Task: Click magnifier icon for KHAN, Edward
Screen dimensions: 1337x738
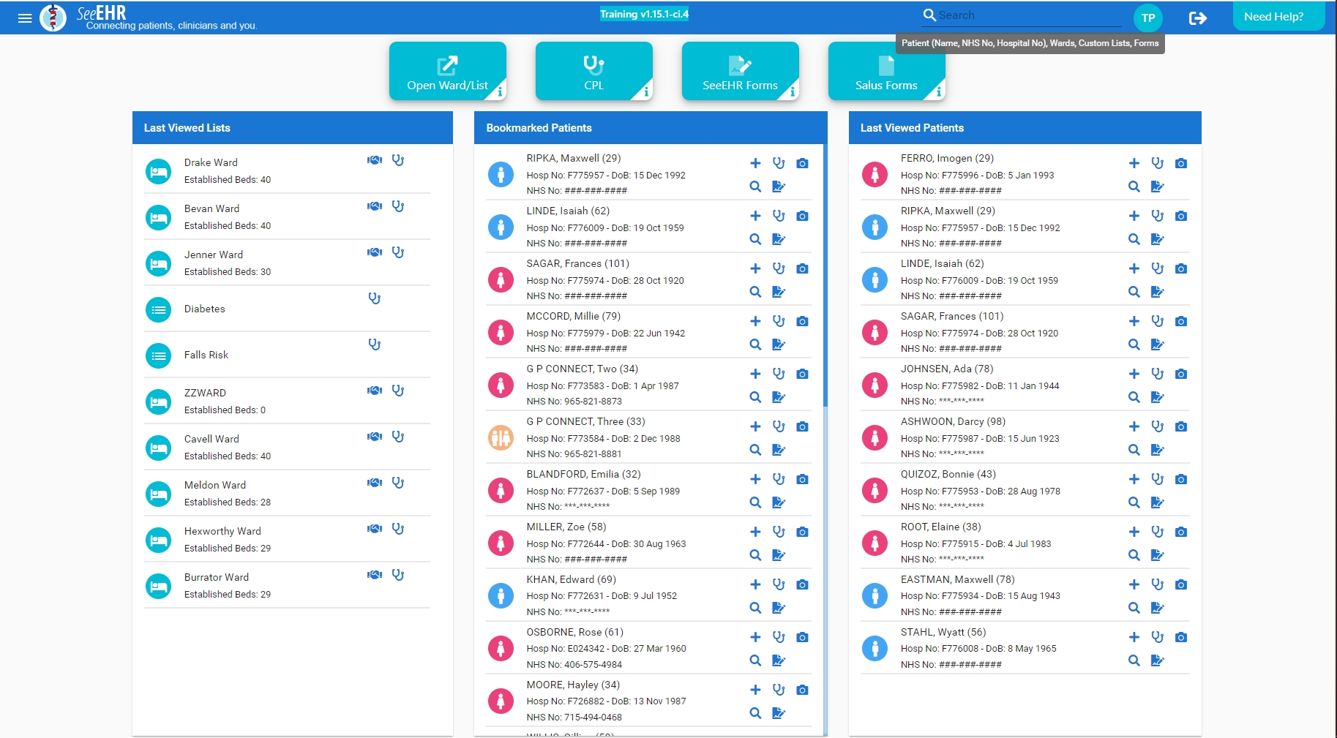Action: click(755, 608)
